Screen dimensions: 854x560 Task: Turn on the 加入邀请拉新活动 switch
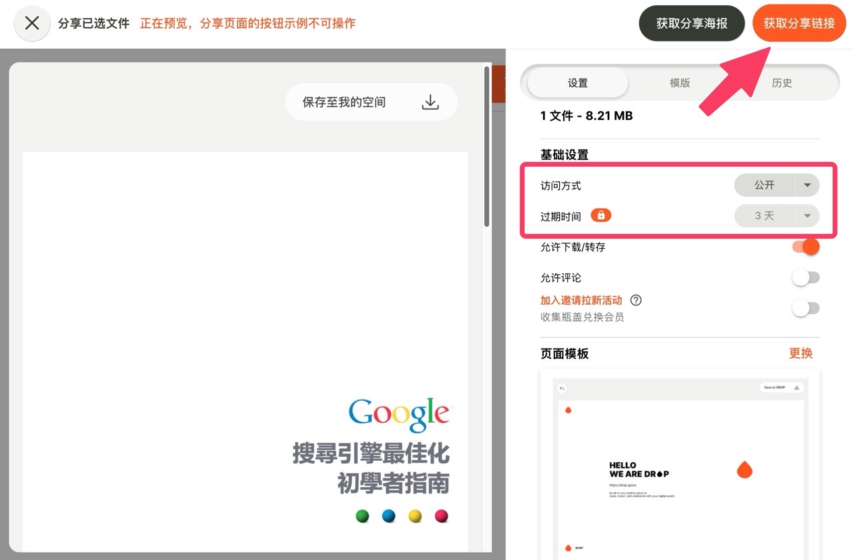click(x=805, y=308)
